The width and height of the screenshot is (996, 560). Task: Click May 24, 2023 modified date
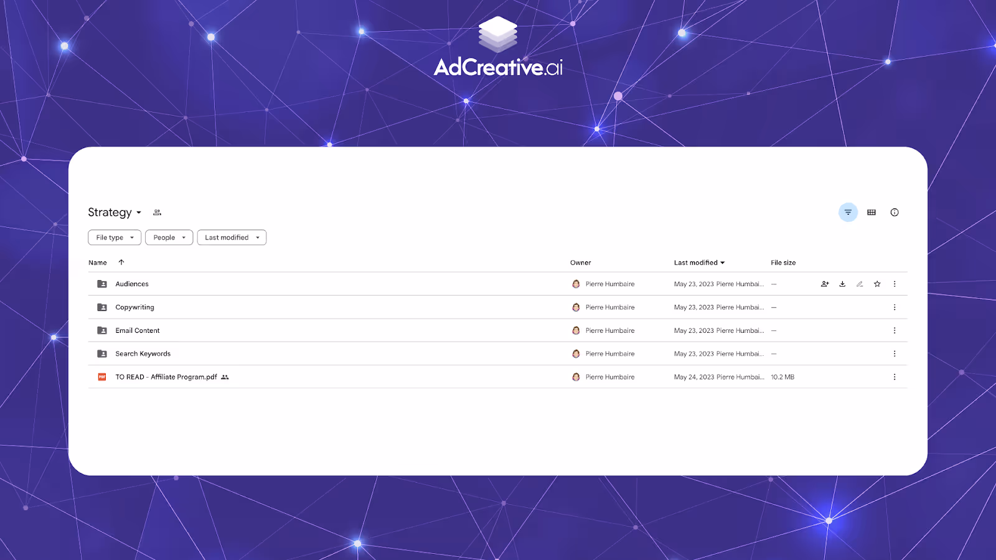(x=694, y=377)
